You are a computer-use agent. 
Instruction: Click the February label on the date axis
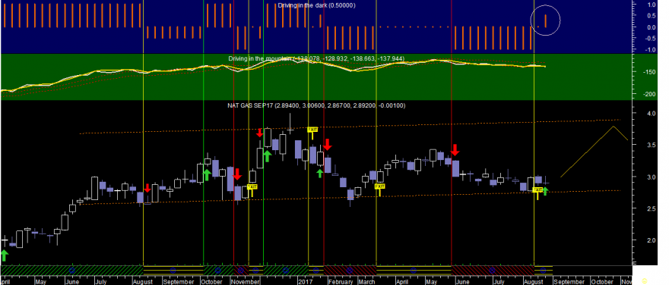(341, 282)
